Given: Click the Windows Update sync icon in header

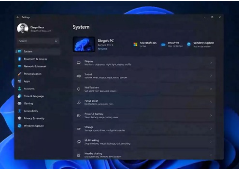Looking at the screenshot, I should click(189, 44).
